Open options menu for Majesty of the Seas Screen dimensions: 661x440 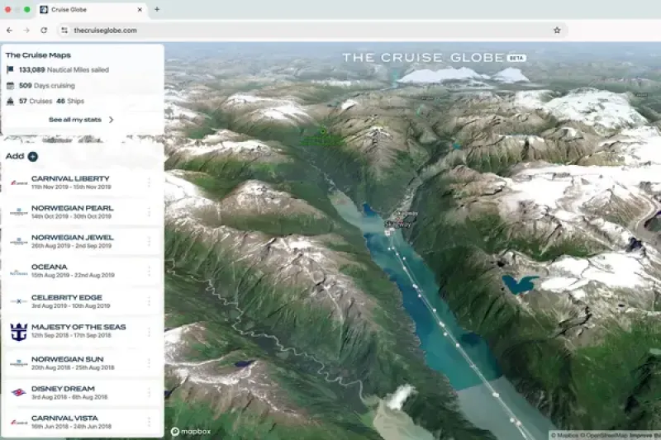pyautogui.click(x=149, y=332)
